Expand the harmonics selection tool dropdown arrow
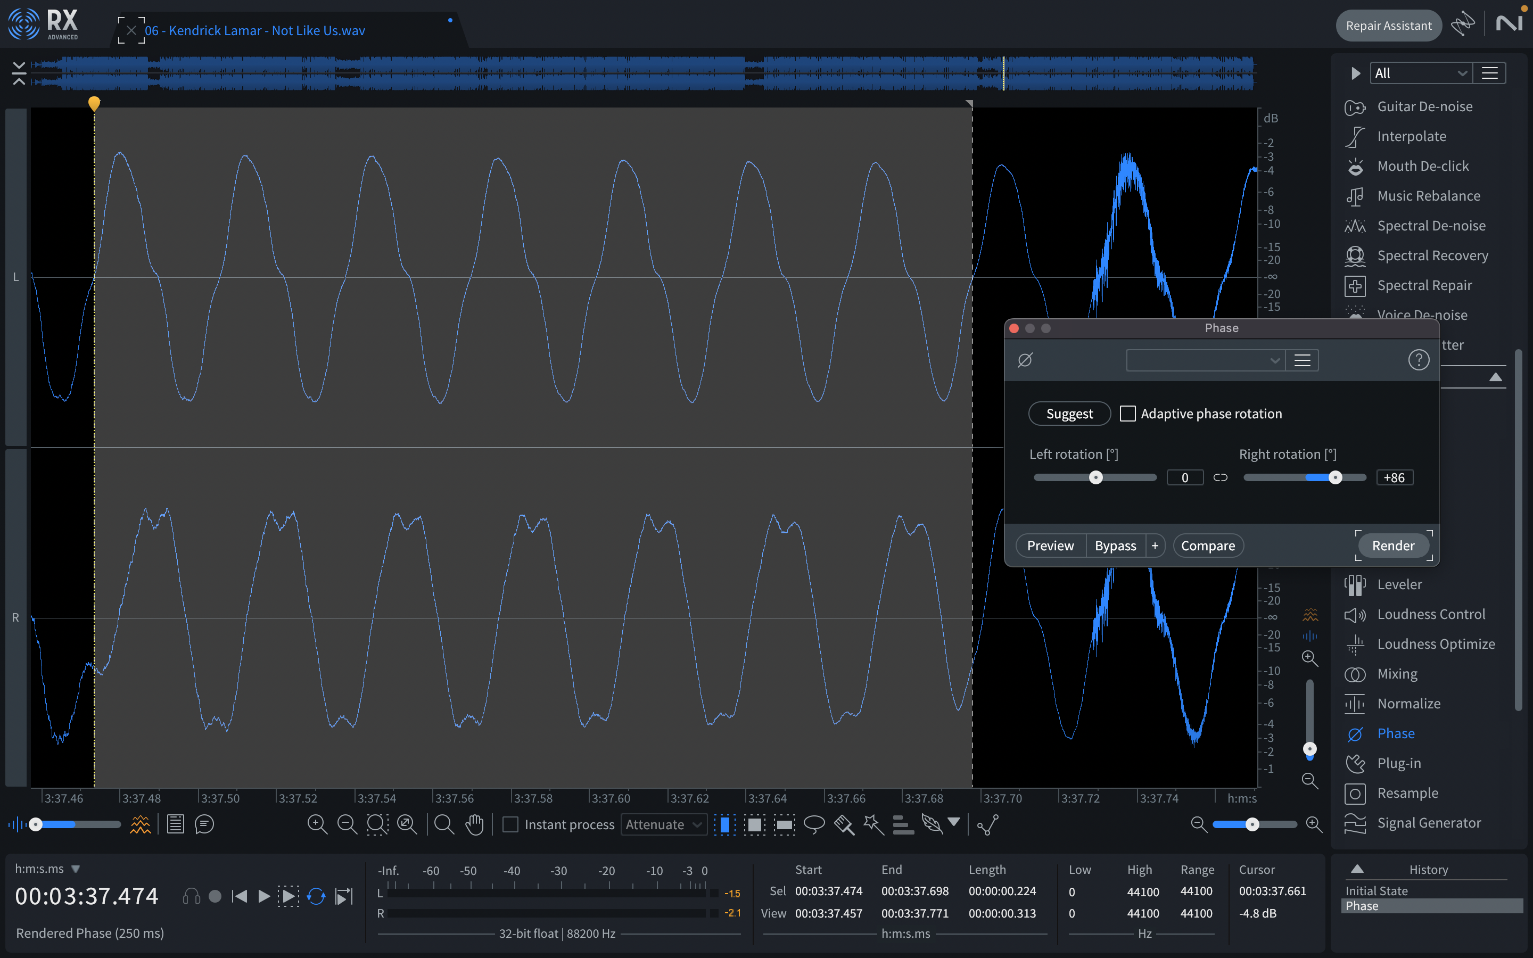Screen dimensions: 1533x958 coord(953,822)
